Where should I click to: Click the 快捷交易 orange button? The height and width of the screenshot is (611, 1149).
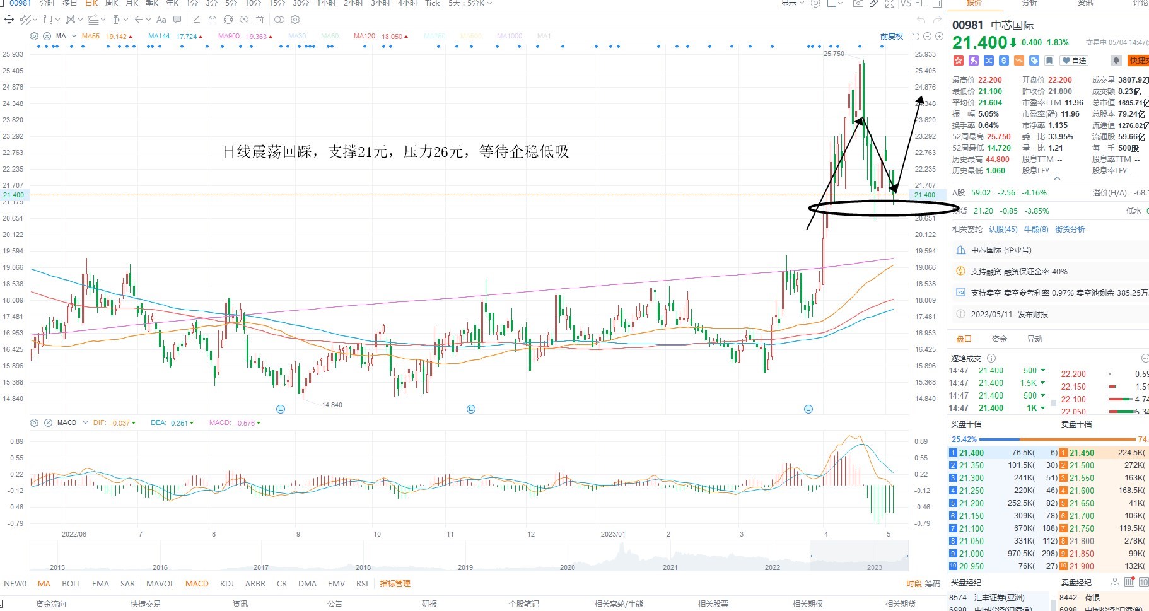click(x=1138, y=61)
